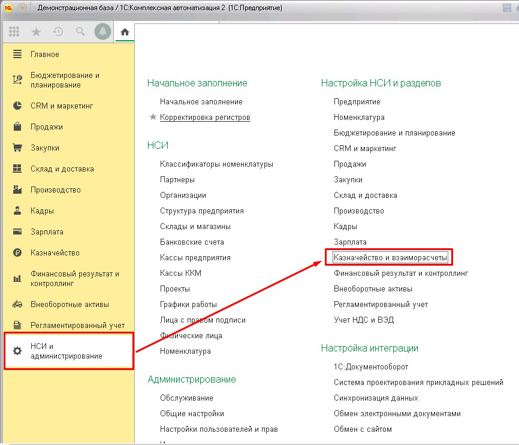
Task: Go to the Home page tab
Action: pos(125,32)
